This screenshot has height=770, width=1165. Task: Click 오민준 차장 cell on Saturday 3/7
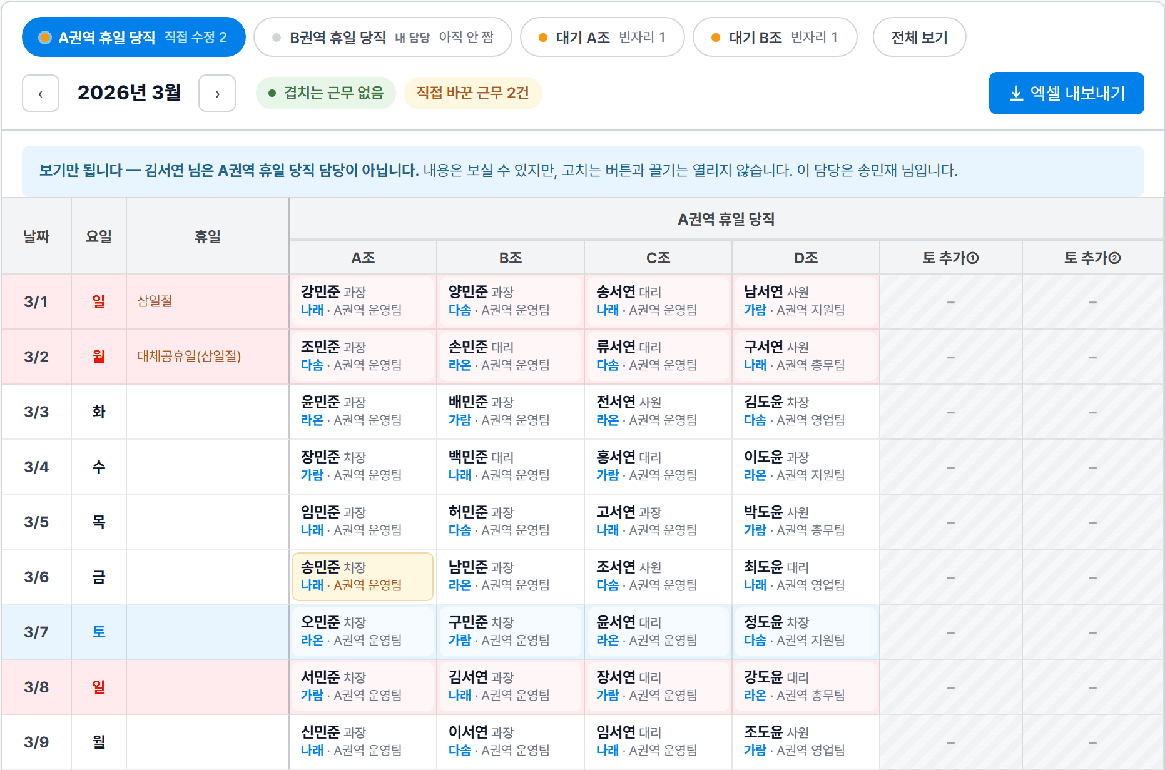pos(363,631)
